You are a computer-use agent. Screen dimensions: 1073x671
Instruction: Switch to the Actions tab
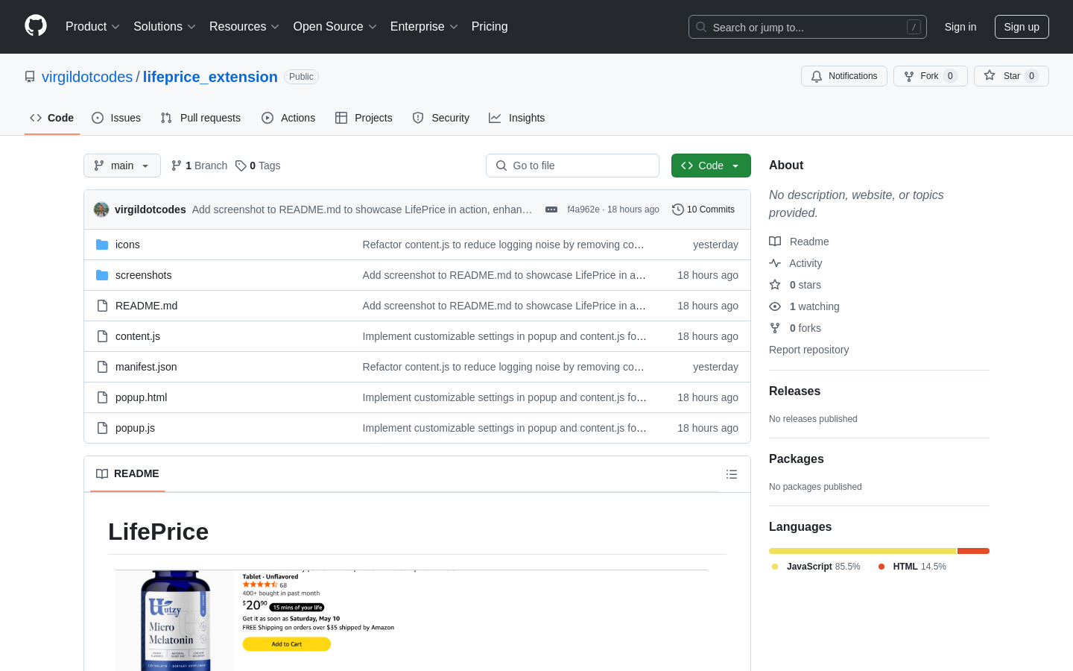[288, 118]
